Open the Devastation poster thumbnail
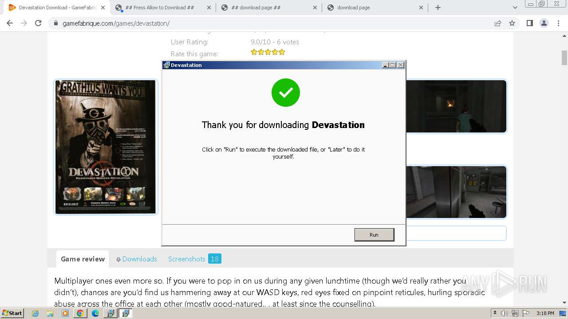 pos(106,147)
